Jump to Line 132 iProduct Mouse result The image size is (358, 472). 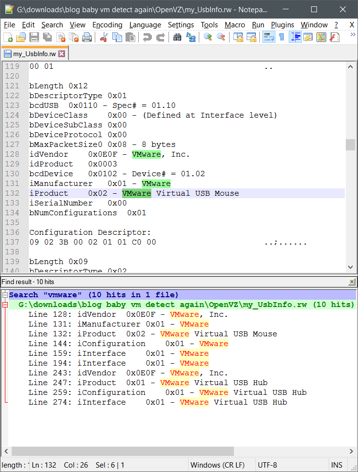tap(153, 334)
